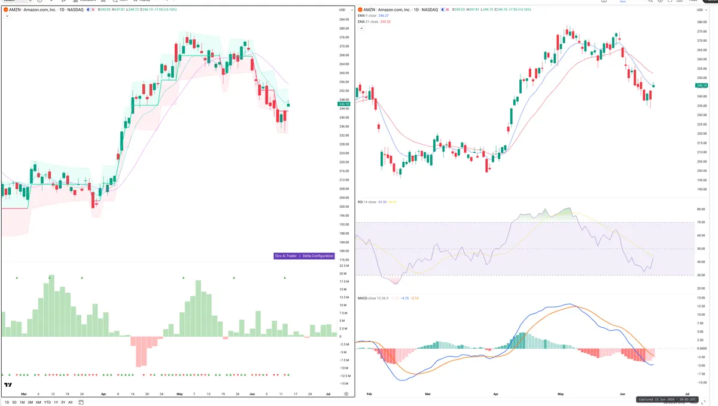Select the MACD close 12 26 9 legend
Image resolution: width=718 pixels, height=406 pixels.
[373, 298]
